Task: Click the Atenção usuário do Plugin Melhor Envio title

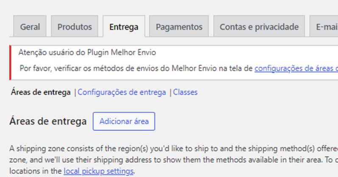Action: (87, 53)
